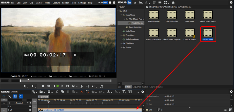Click the list view icon in Effect palette
Image resolution: width=234 pixels, height=112 pixels.
(x=160, y=2)
